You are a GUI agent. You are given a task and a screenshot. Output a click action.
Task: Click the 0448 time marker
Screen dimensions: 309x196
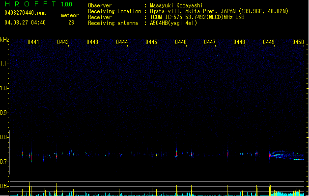tap(239, 42)
